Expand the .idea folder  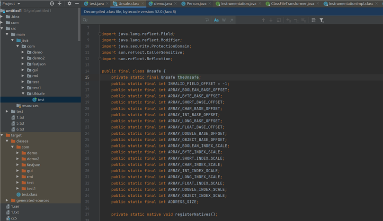(x=2, y=17)
